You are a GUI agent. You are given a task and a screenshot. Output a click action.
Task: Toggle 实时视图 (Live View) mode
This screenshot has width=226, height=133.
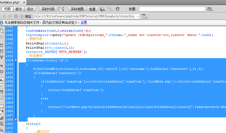(x=77, y=9)
